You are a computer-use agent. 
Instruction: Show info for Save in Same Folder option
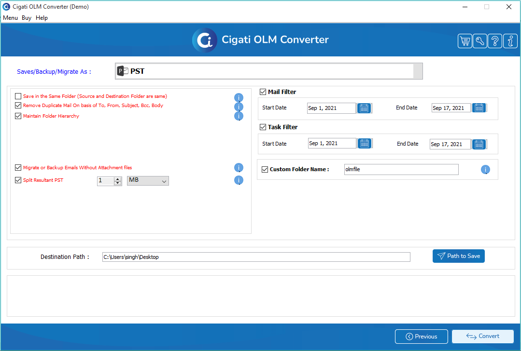coord(239,97)
